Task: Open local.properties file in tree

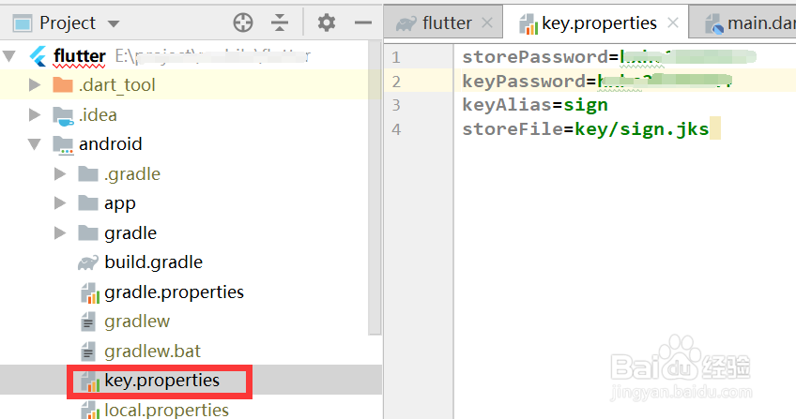Action: click(x=166, y=410)
